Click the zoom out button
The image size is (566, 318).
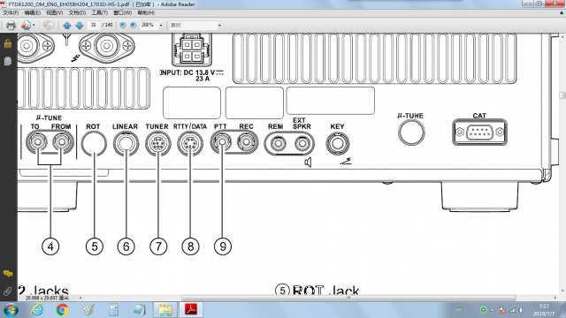(x=123, y=25)
